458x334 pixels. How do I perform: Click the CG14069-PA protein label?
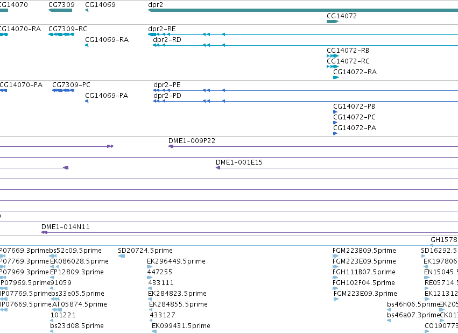point(107,96)
